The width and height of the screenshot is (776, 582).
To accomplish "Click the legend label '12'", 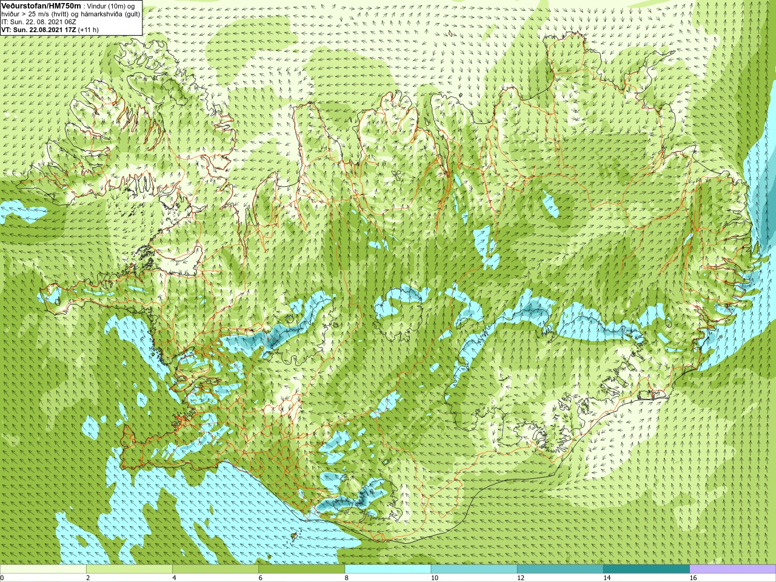I will point(520,578).
